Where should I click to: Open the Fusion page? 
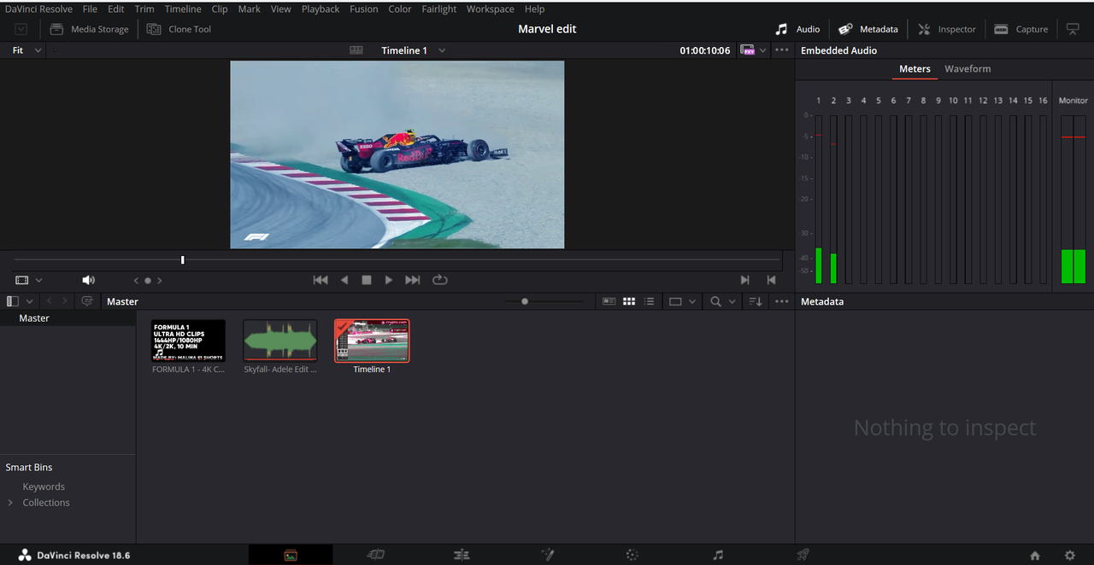pyautogui.click(x=547, y=555)
